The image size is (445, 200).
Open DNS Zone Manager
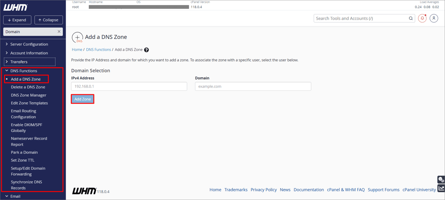click(x=29, y=95)
